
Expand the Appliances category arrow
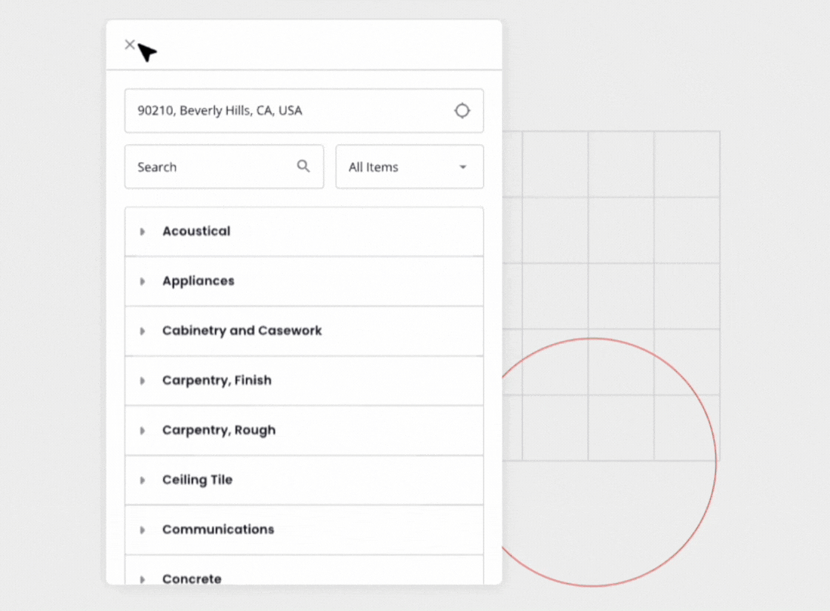click(x=142, y=281)
